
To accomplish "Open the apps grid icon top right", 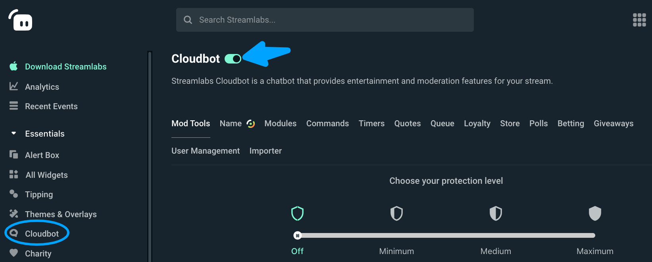I will [x=639, y=20].
